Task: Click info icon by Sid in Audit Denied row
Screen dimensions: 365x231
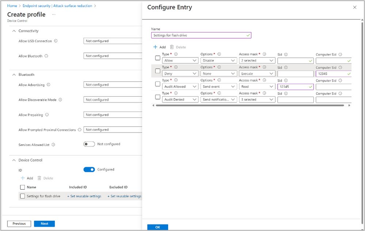Action: (286, 93)
